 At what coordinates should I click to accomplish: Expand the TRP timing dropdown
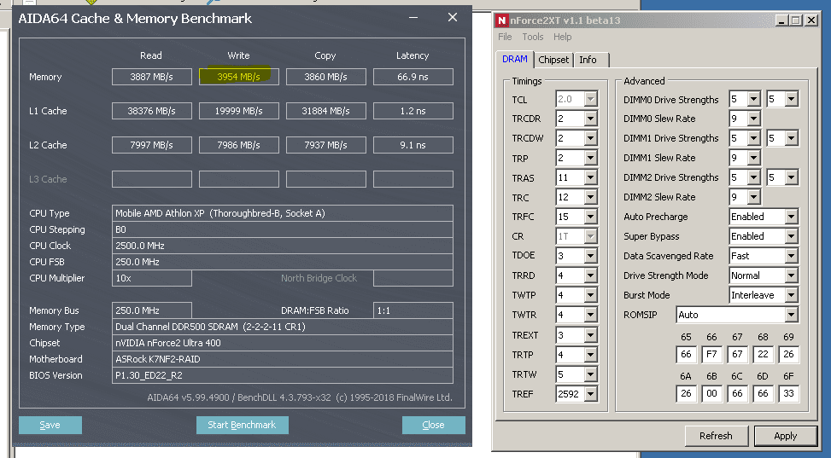tap(590, 158)
